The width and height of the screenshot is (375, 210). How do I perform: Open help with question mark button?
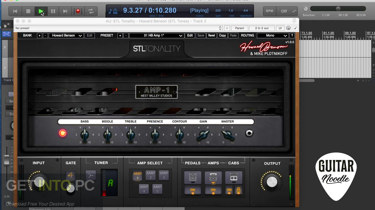[x=292, y=36]
